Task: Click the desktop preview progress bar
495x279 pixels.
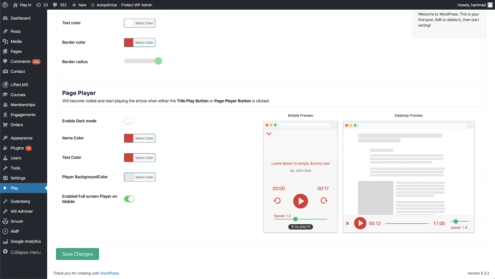Action: pos(407,223)
